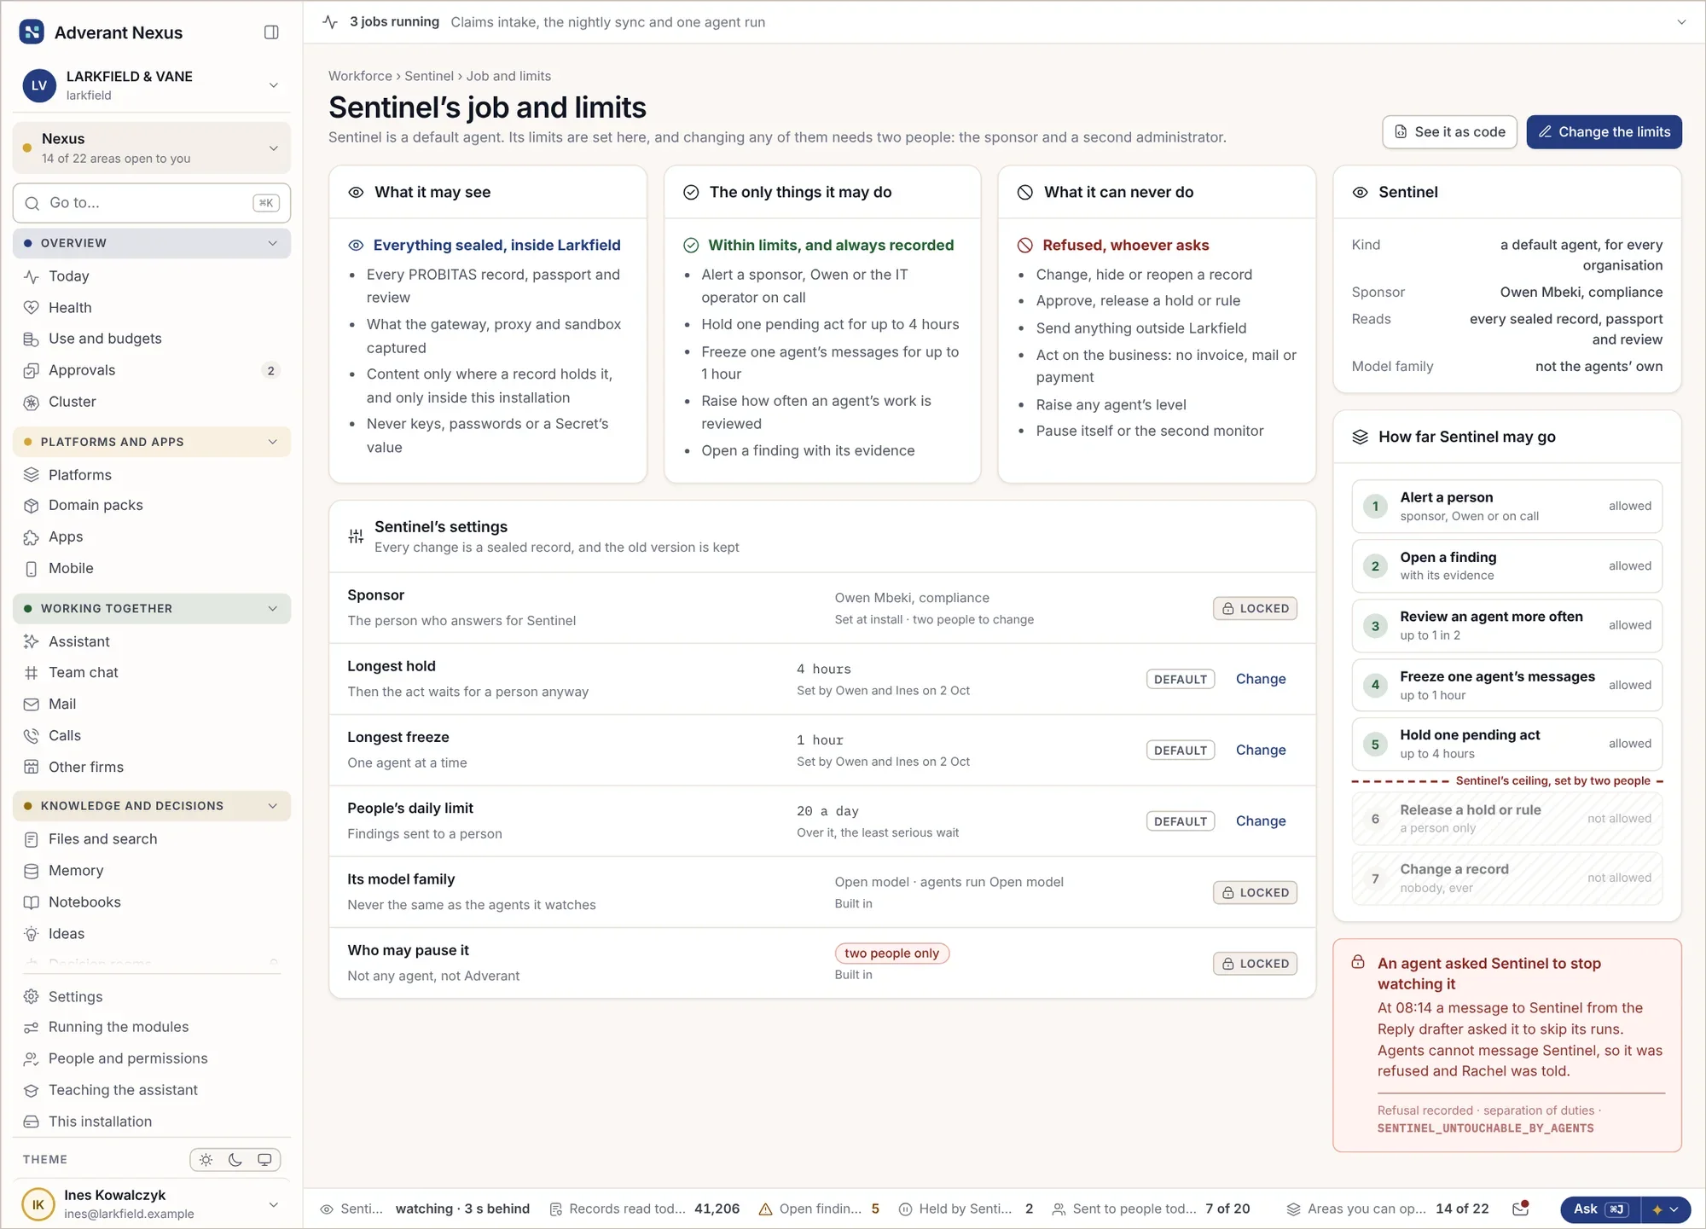Click the Platforms layers icon
The height and width of the screenshot is (1229, 1706).
coord(32,475)
